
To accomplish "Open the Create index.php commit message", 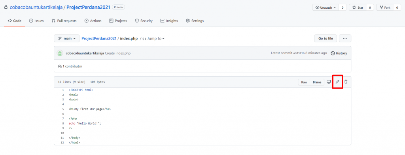I will click(118, 53).
